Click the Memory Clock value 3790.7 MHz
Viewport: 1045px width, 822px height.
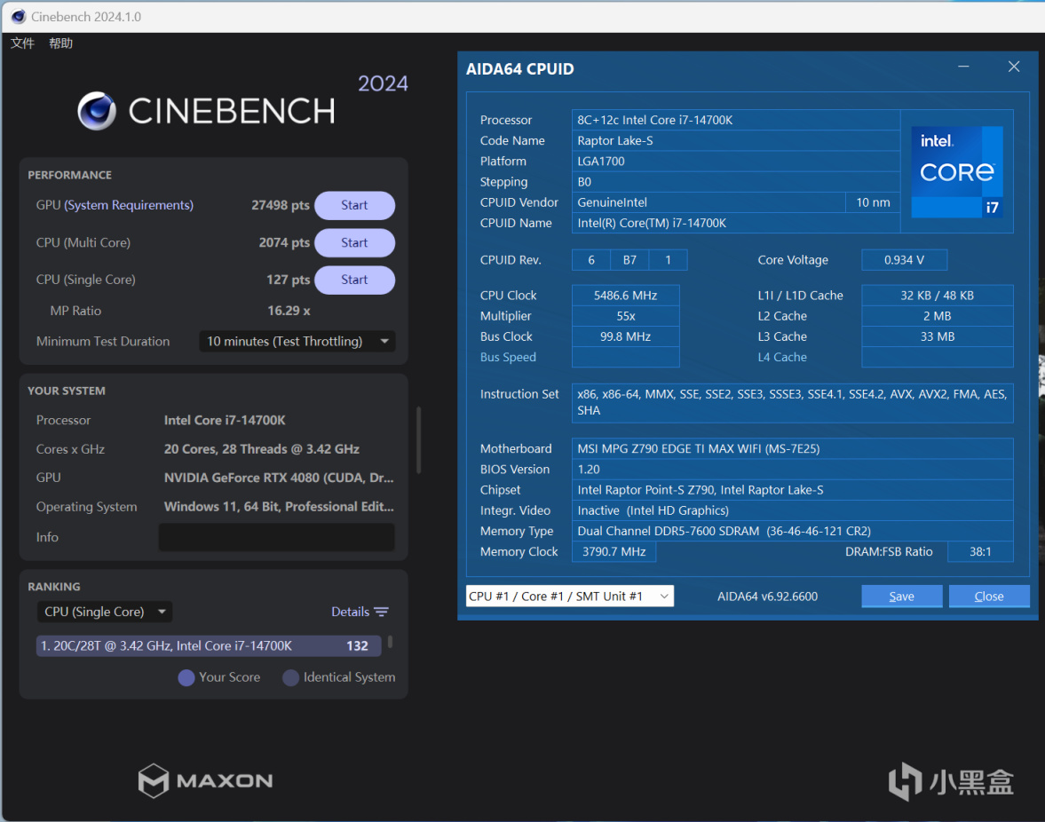click(x=614, y=551)
